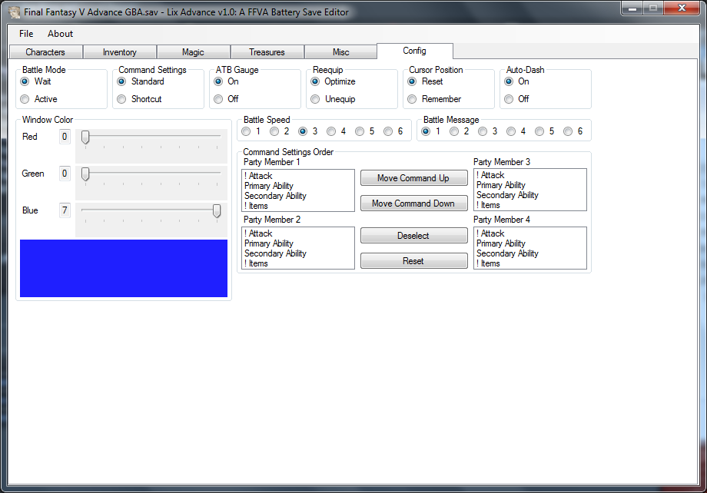
Task: Set Battle Speed to 2
Action: point(280,131)
